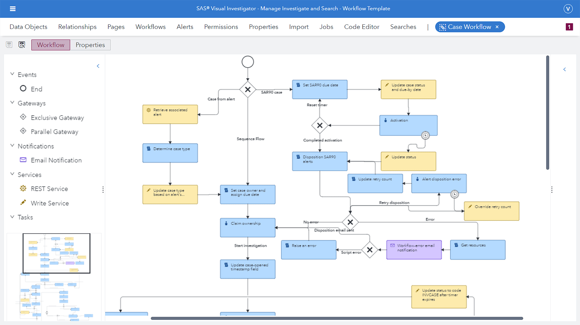The image size is (580, 325).
Task: Click the red notification badge
Action: click(x=569, y=27)
